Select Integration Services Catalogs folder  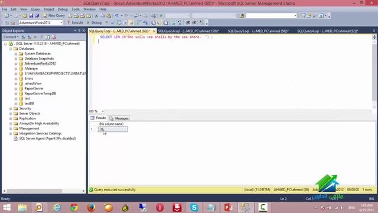tap(40, 134)
